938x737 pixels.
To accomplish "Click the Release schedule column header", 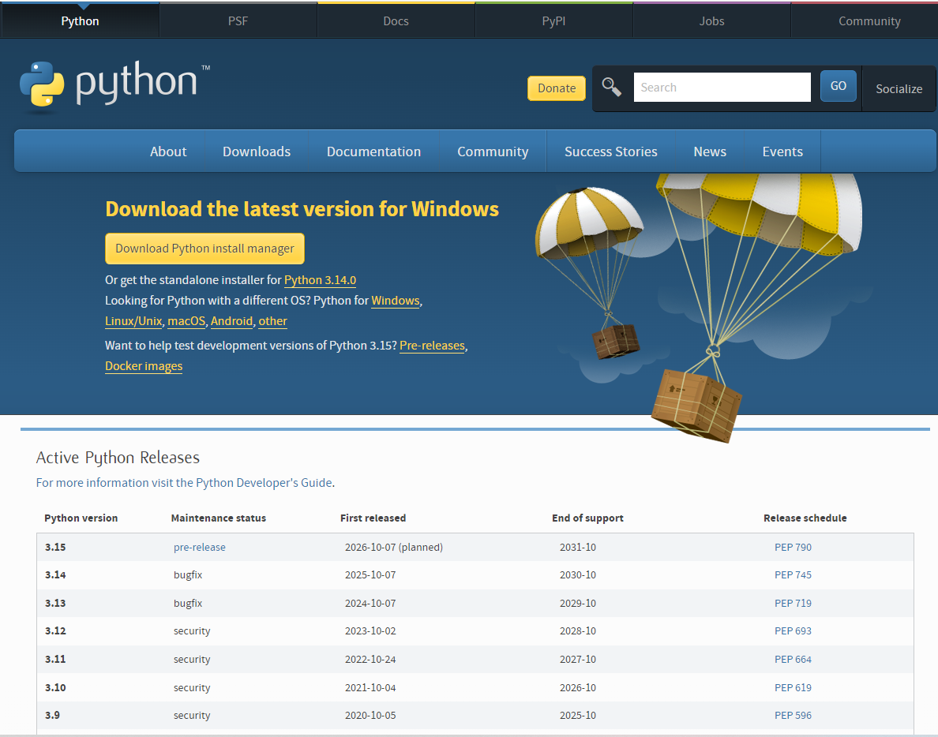I will [805, 518].
